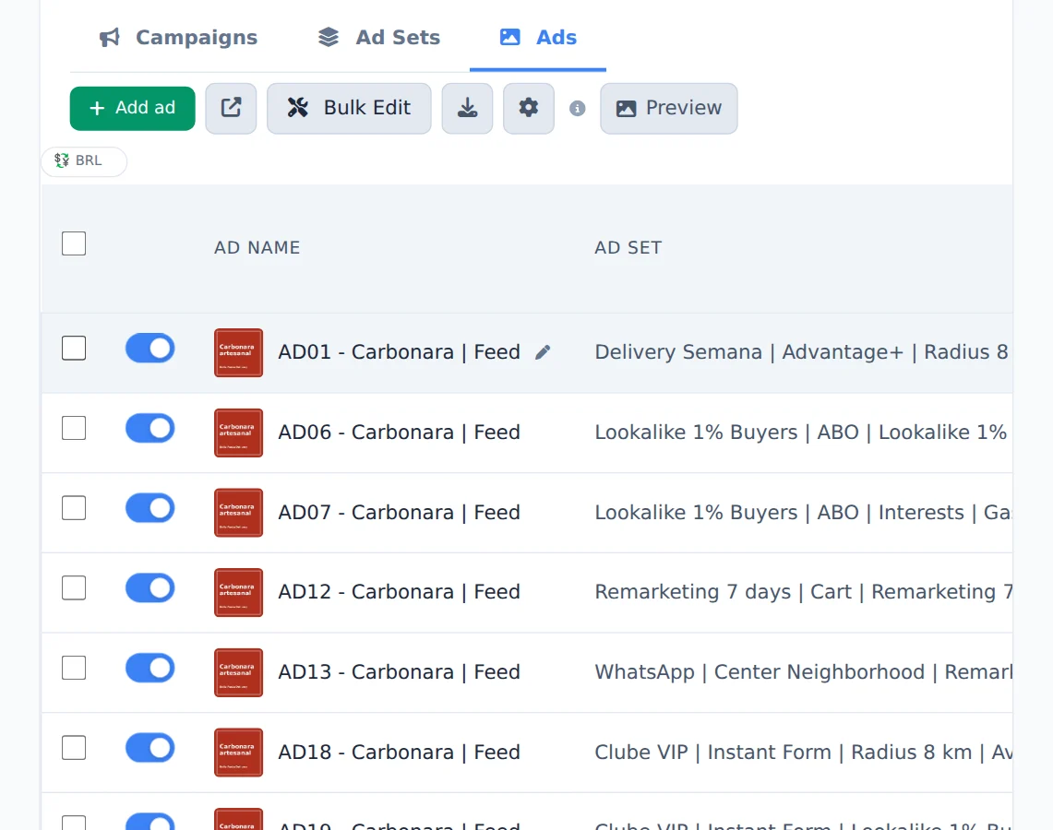Viewport: 1053px width, 830px height.
Task: Click ad name AD01 - Carbonara | Feed
Action: pyautogui.click(x=399, y=352)
